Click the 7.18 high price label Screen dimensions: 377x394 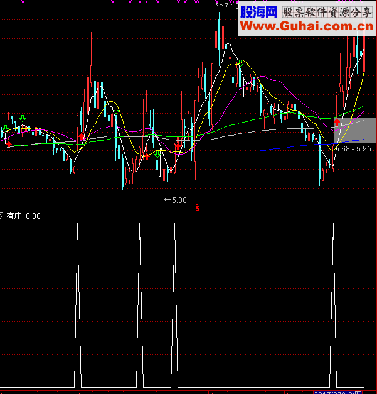231,6
